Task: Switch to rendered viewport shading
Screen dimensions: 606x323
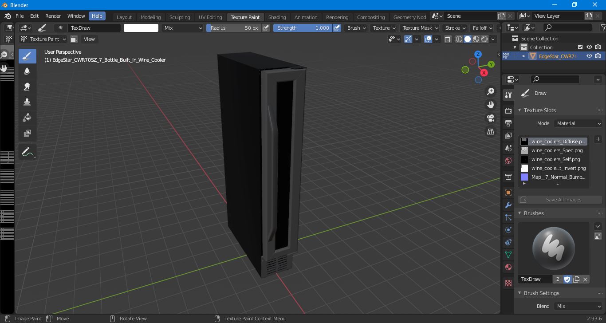Action: (x=484, y=39)
